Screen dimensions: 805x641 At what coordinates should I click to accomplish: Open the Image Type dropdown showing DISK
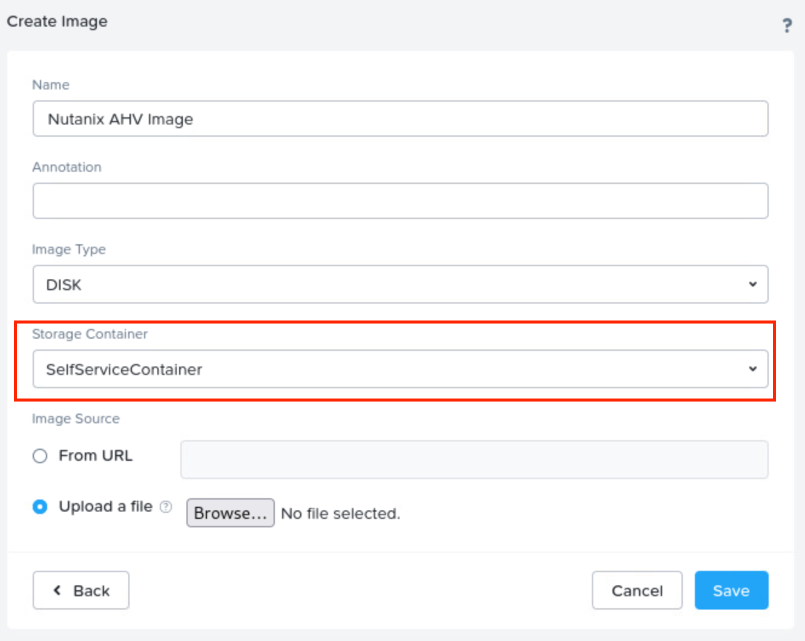point(399,284)
